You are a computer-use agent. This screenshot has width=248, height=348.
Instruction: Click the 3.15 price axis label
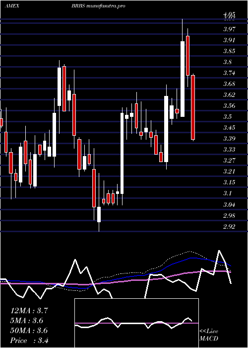(229, 182)
